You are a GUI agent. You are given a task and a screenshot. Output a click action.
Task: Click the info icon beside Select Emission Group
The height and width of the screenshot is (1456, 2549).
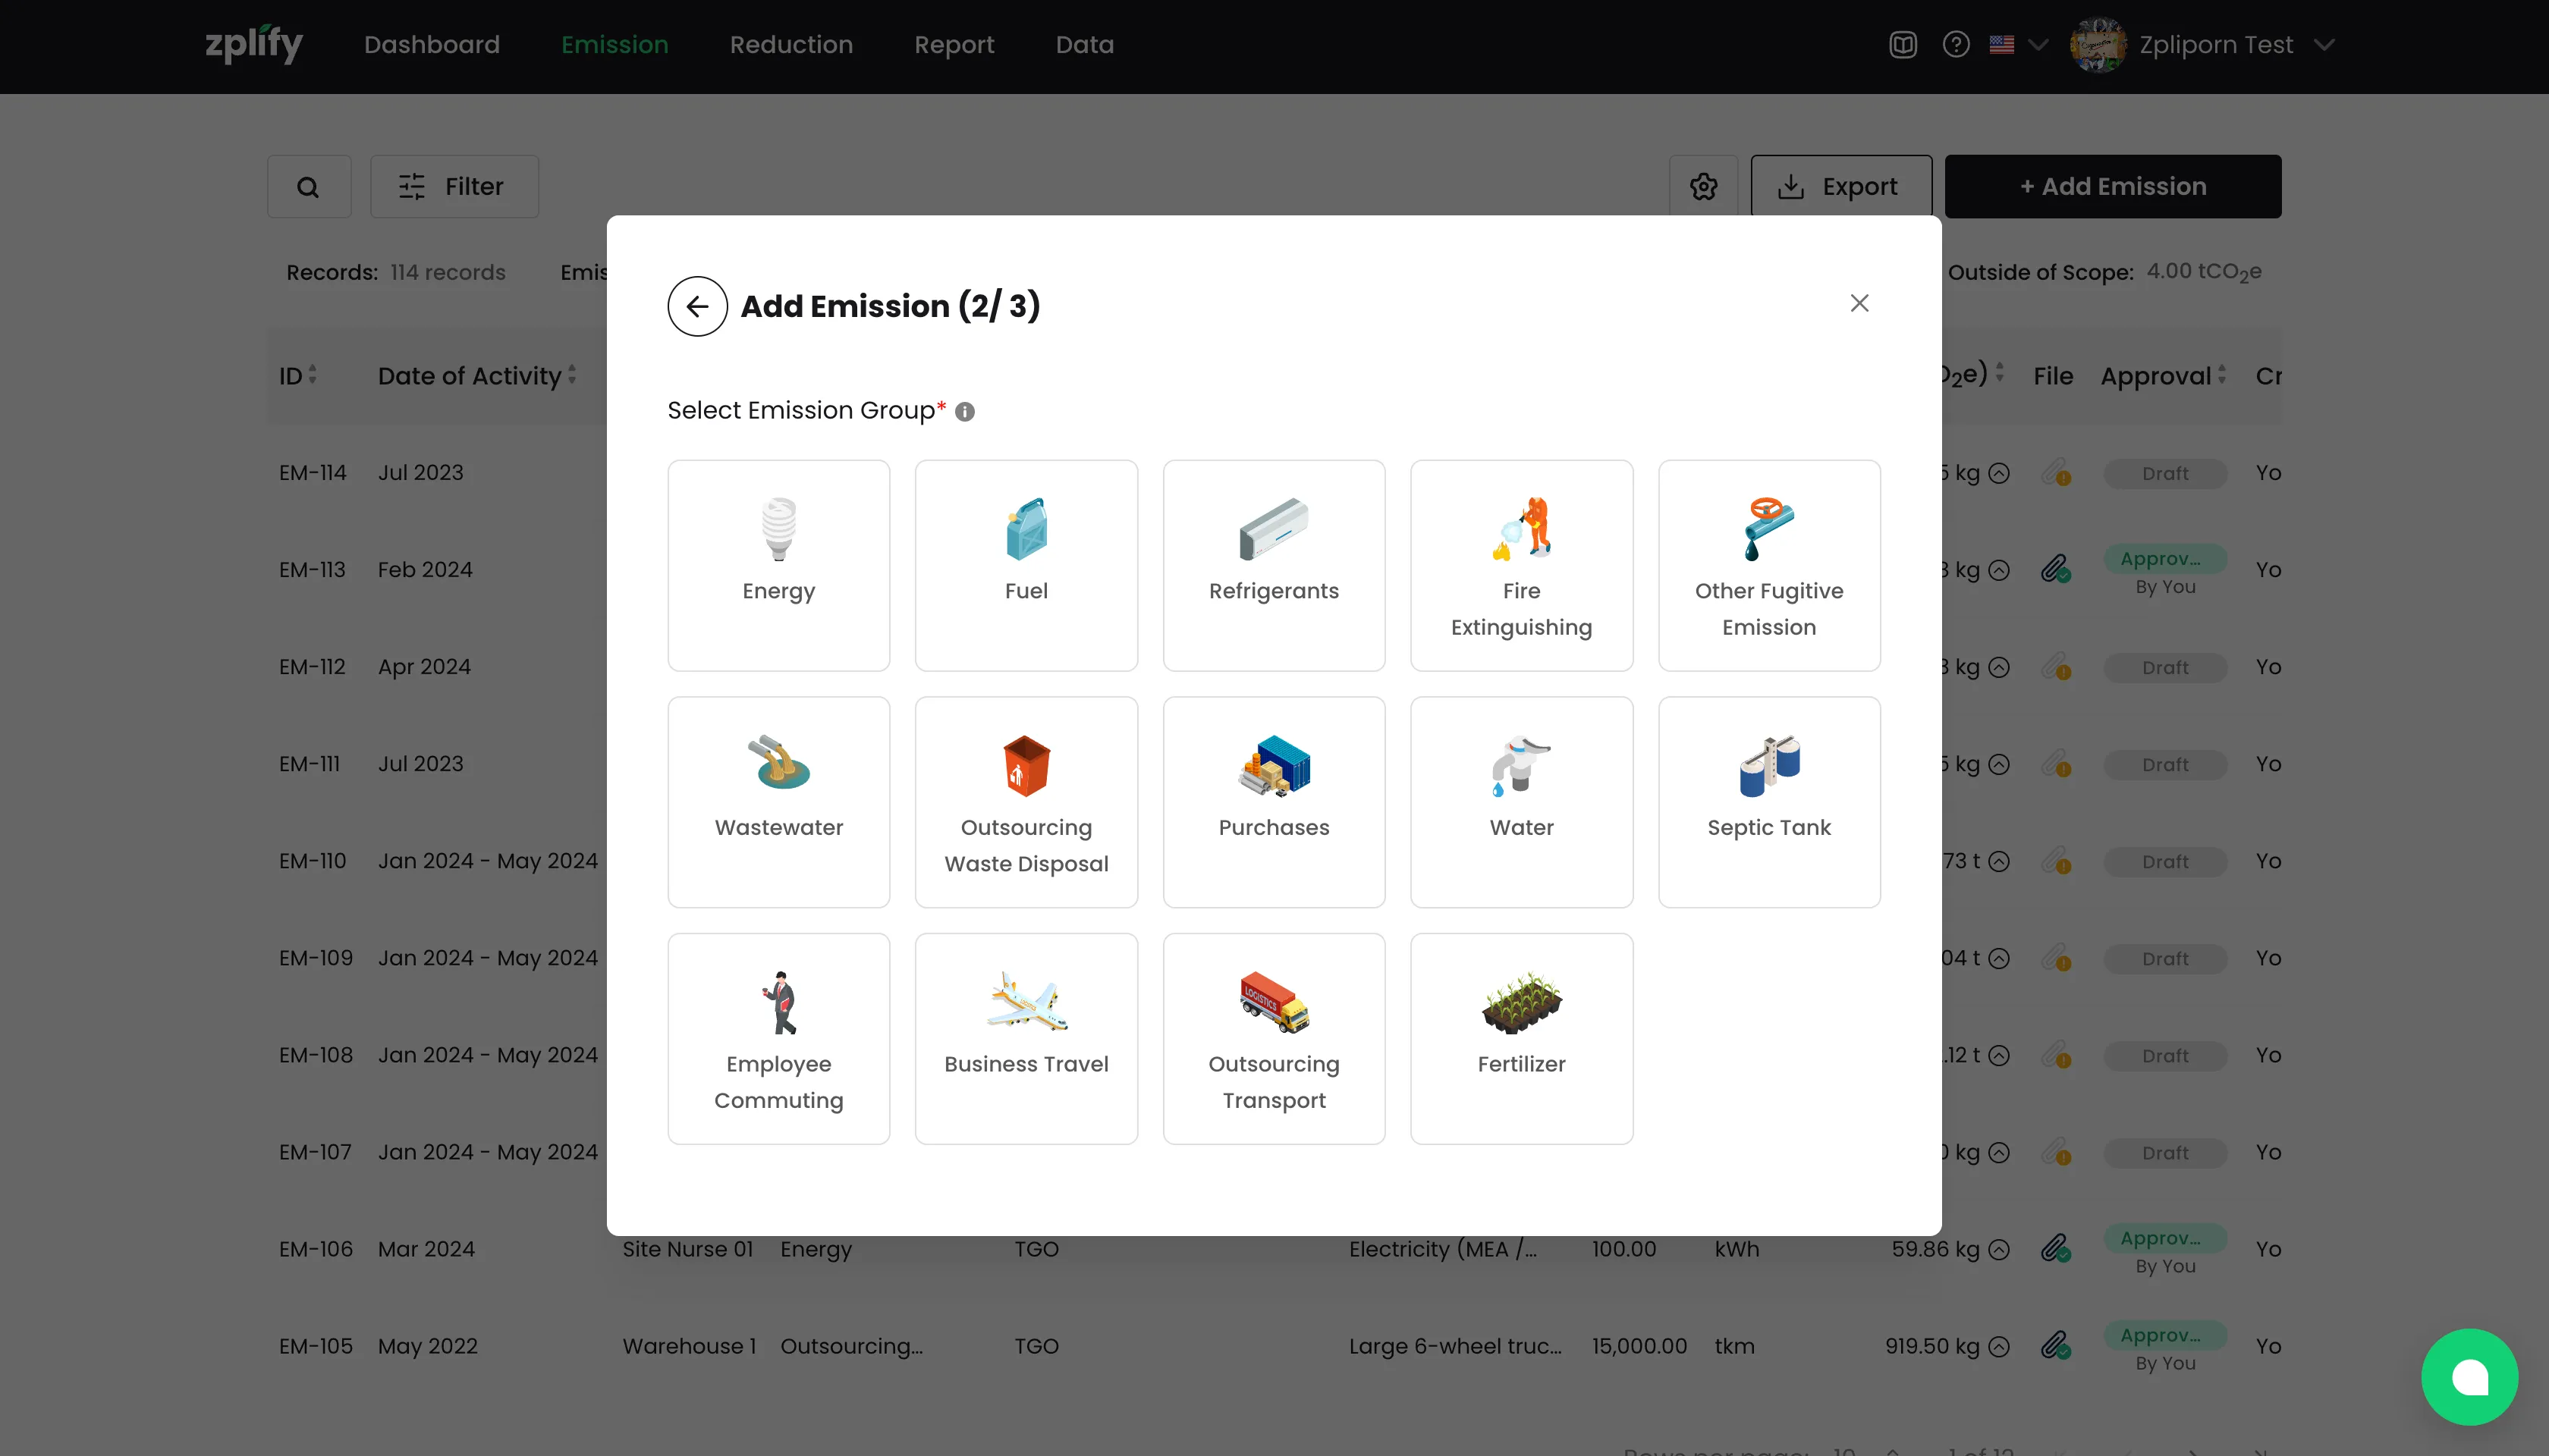[964, 412]
